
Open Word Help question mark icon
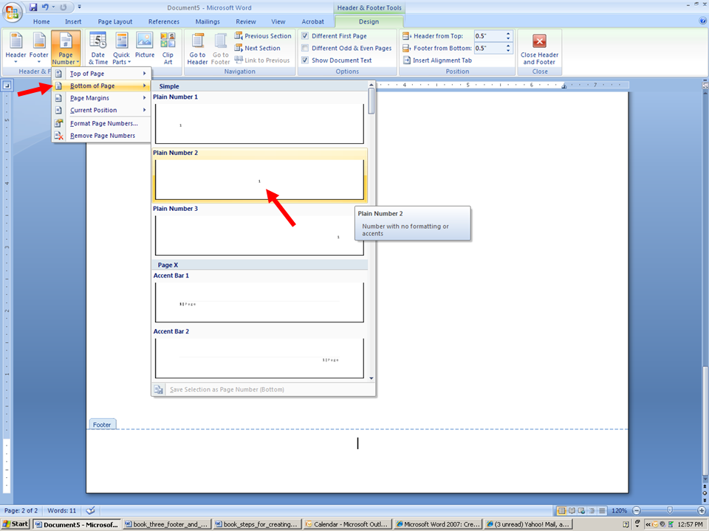[x=702, y=21]
